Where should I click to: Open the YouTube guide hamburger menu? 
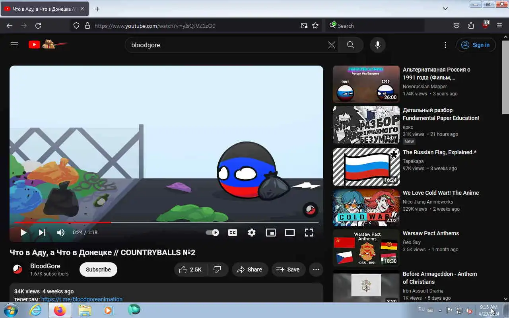pos(14,45)
